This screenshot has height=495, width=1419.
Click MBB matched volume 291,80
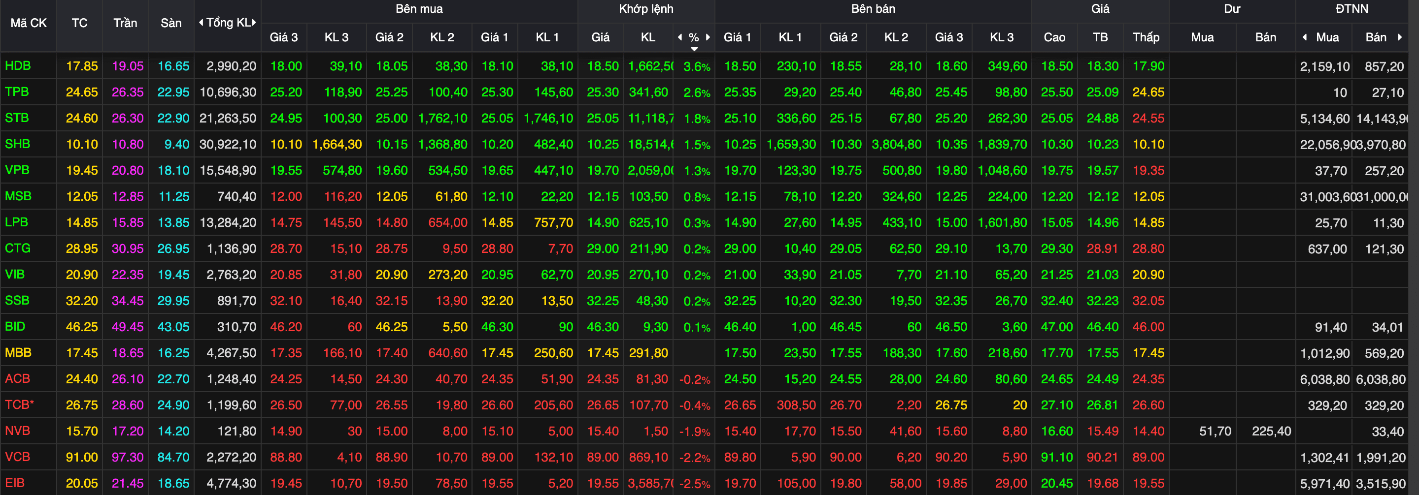pyautogui.click(x=648, y=352)
